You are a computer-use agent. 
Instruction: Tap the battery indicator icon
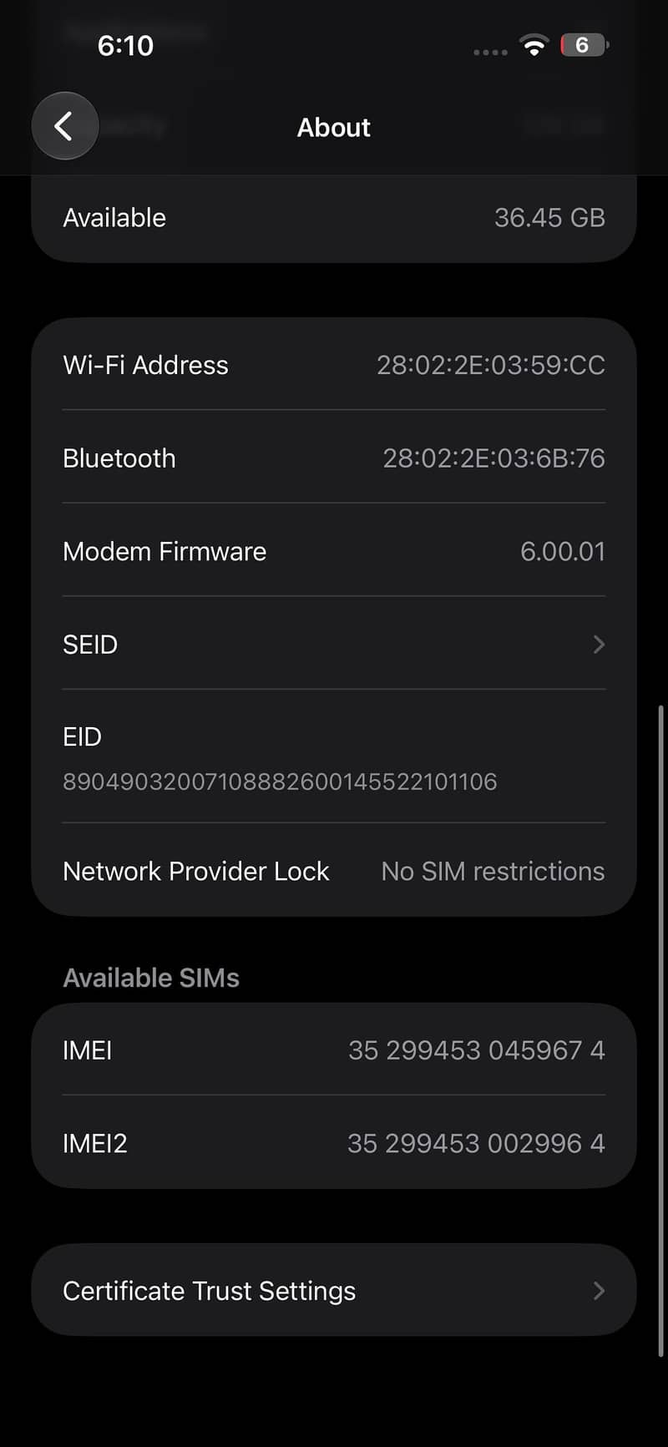(584, 45)
